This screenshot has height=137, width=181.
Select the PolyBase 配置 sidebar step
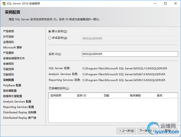pos(12,85)
